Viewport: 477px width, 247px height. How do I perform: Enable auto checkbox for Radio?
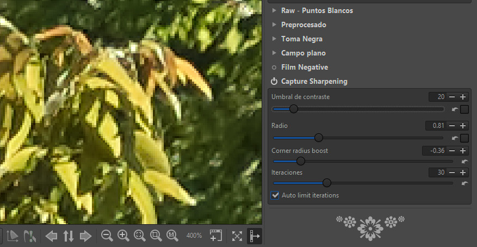pyautogui.click(x=464, y=138)
